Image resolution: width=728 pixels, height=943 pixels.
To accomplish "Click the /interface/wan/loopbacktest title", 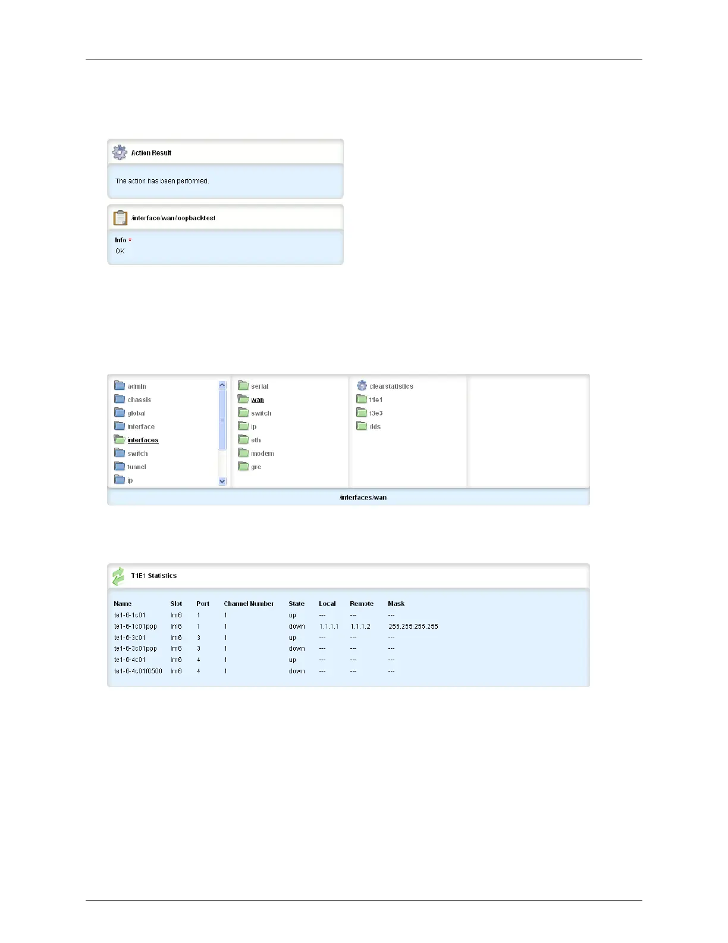I will (173, 218).
